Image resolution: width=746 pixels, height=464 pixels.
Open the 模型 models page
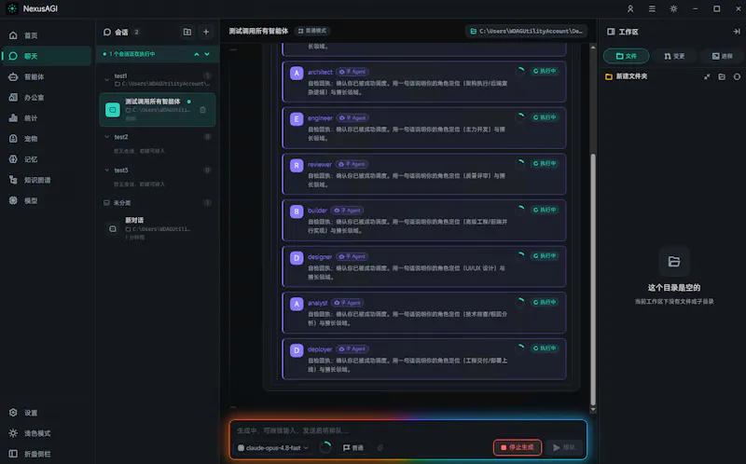click(46, 200)
